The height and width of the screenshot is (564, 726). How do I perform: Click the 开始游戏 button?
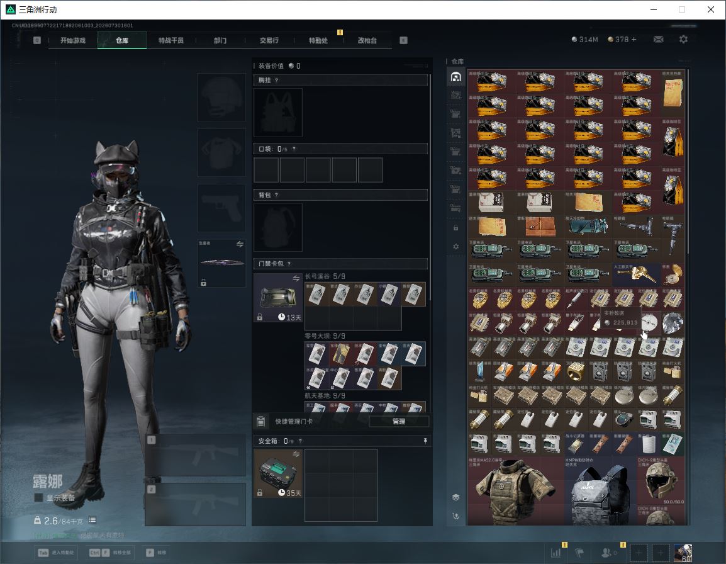[73, 40]
